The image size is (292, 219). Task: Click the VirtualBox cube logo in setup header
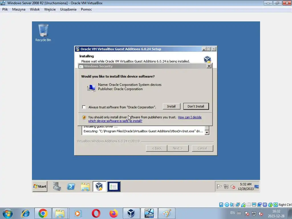coord(207,59)
